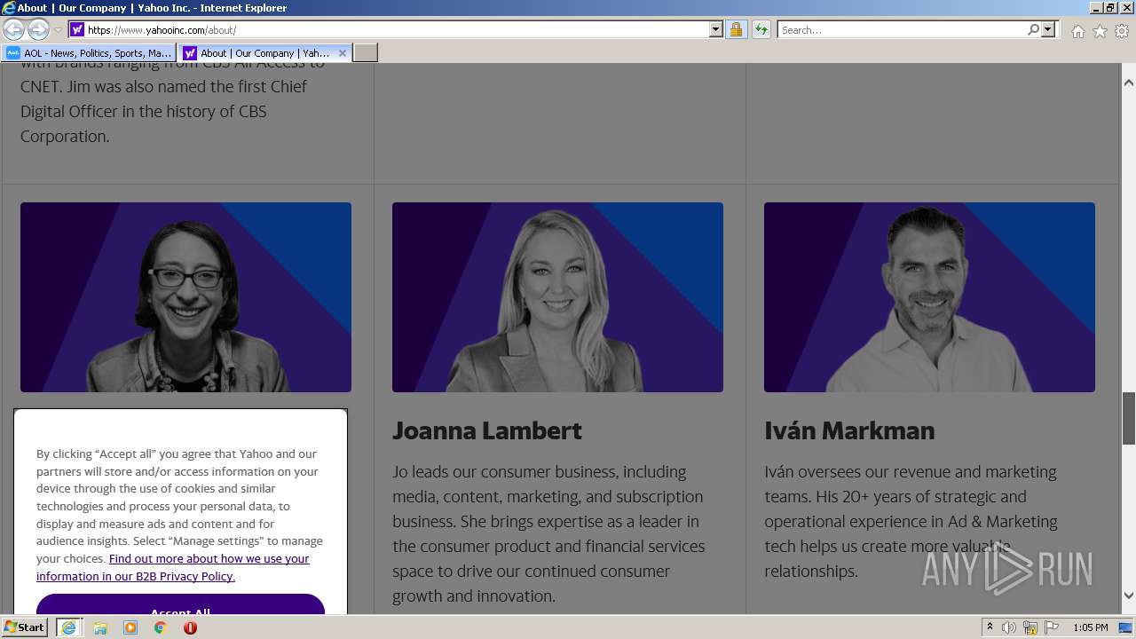Viewport: 1136px width, 639px height.
Task: Click the vertical scrollbar thumb
Action: 1129,418
